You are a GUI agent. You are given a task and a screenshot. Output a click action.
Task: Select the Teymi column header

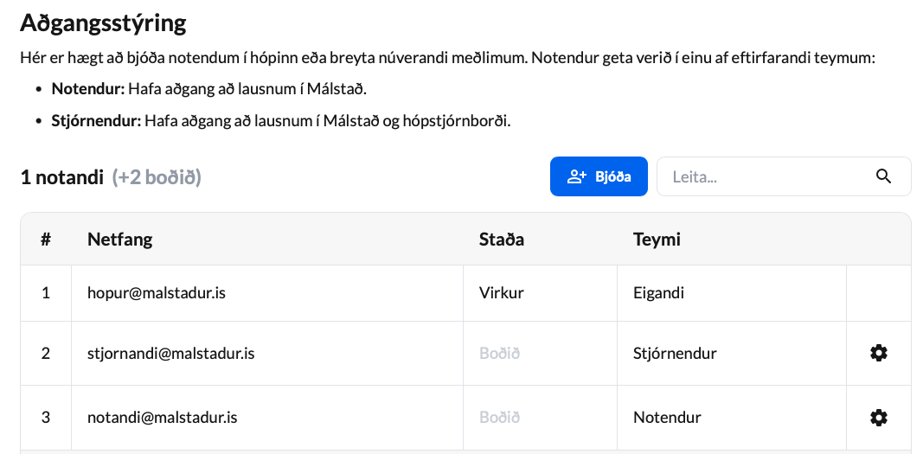[x=657, y=240]
